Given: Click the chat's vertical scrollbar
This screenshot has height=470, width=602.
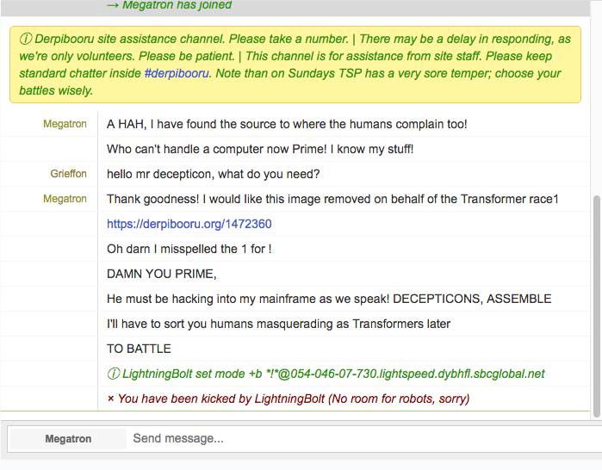Looking at the screenshot, I should click(596, 301).
